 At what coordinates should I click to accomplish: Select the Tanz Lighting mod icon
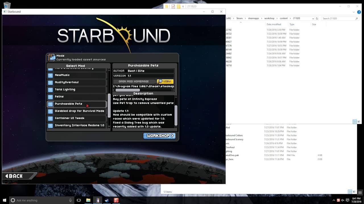50,90
